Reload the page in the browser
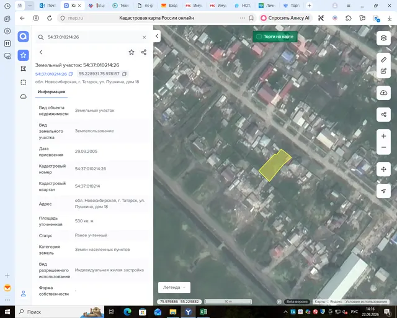This screenshot has height=318, width=397. click(x=50, y=18)
